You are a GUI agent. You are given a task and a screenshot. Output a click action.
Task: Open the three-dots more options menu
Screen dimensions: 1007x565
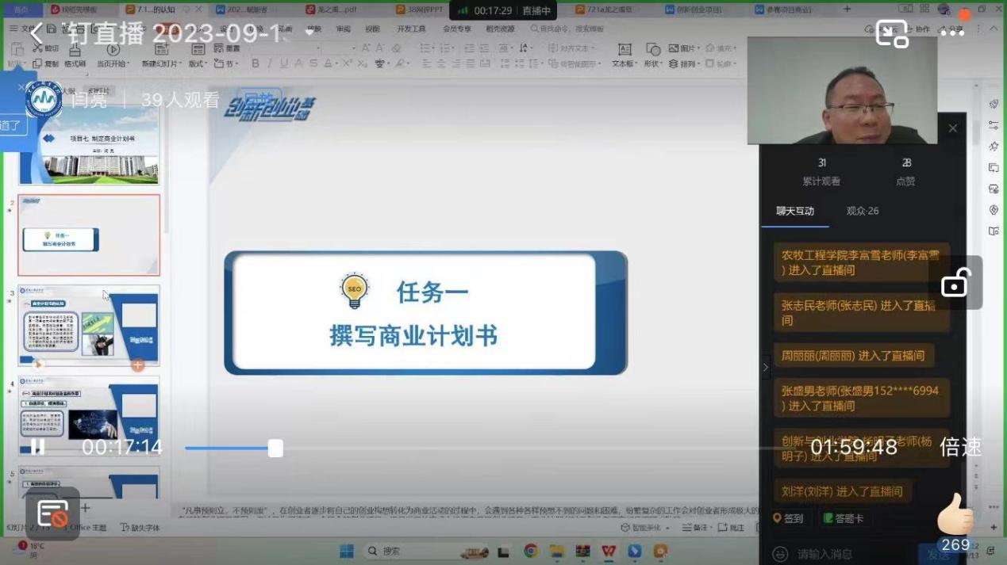(x=952, y=32)
